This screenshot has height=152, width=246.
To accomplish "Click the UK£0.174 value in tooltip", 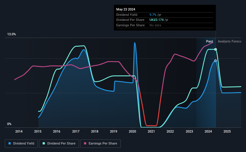I will (157, 20).
